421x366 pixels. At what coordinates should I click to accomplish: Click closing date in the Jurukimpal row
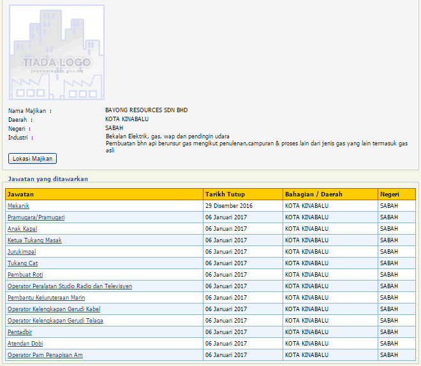pyautogui.click(x=226, y=252)
